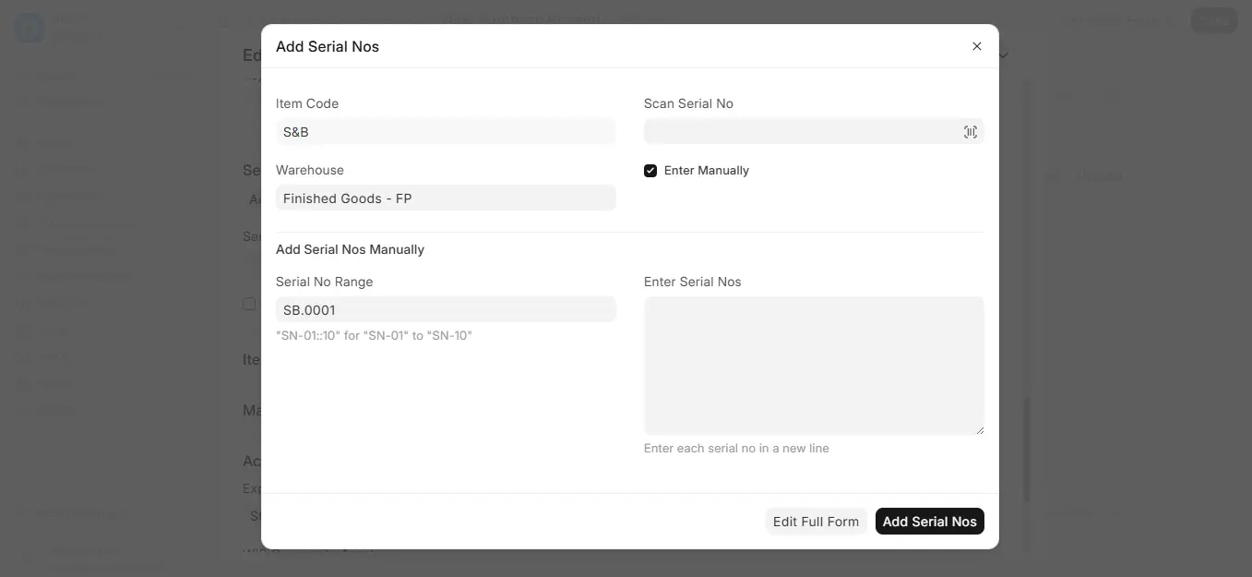Click the resize handle on the textarea
Viewport: 1252px width, 577px height.
[979, 429]
